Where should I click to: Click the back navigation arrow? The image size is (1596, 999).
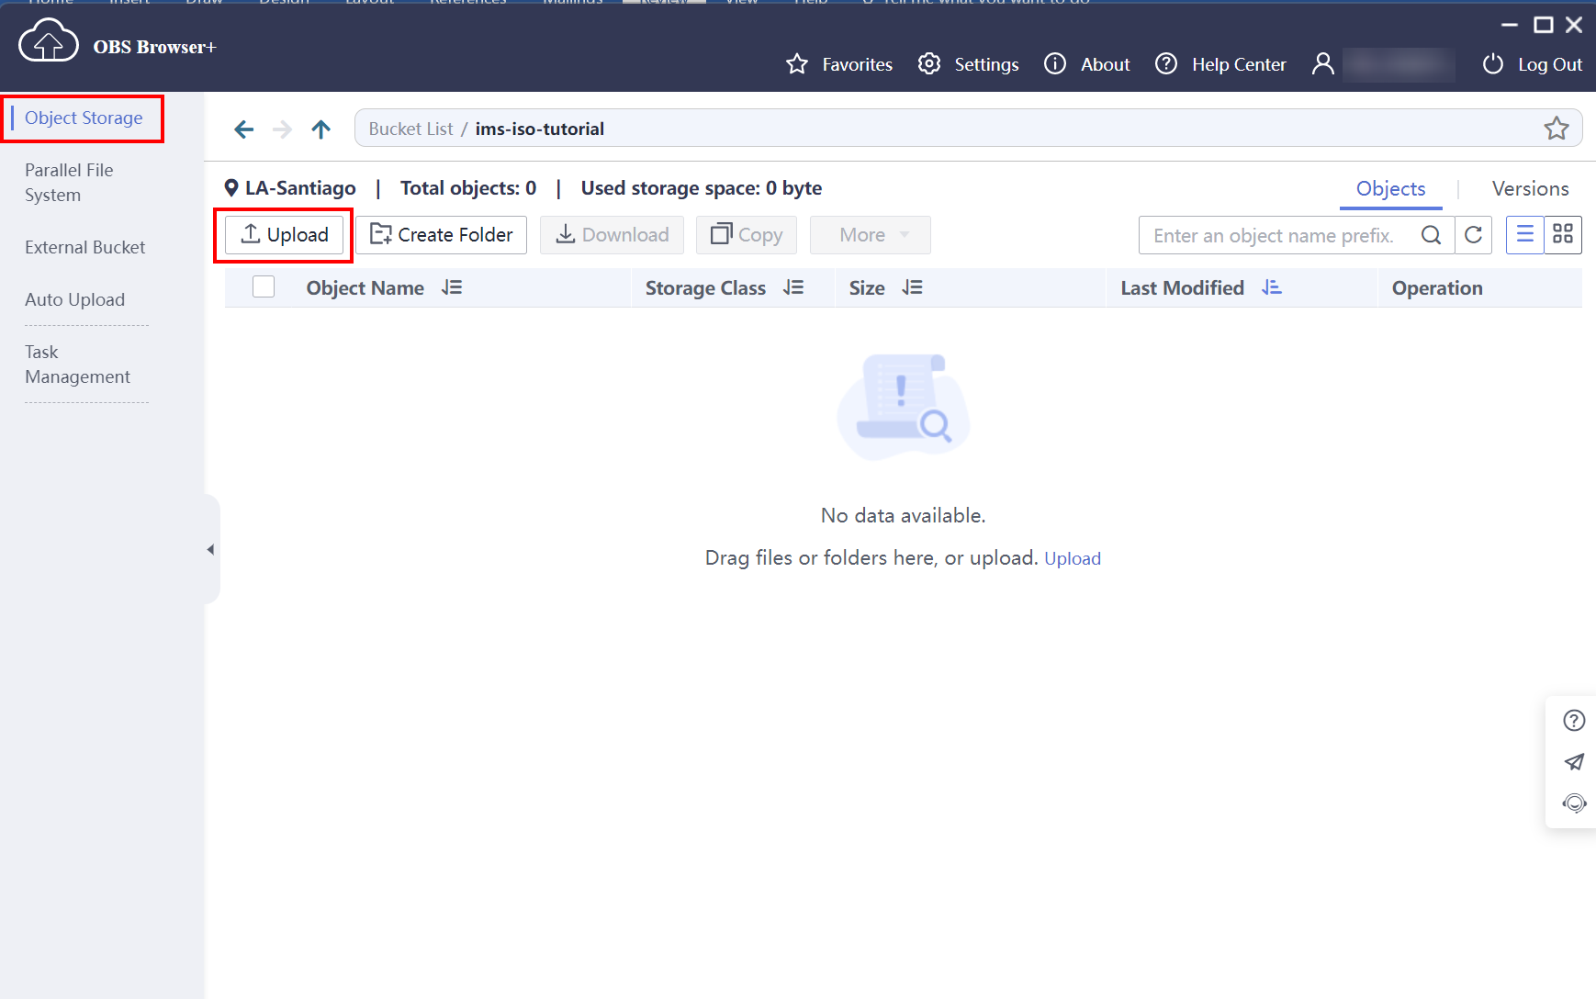pyautogui.click(x=243, y=129)
